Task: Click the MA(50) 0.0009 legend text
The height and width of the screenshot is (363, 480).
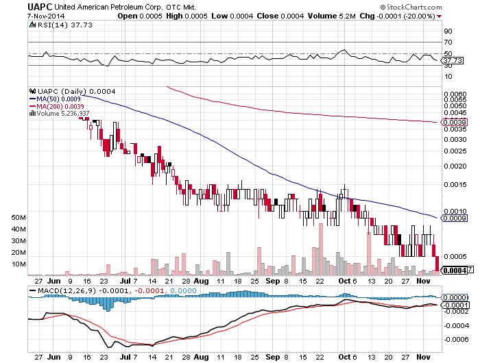Action: [58, 99]
